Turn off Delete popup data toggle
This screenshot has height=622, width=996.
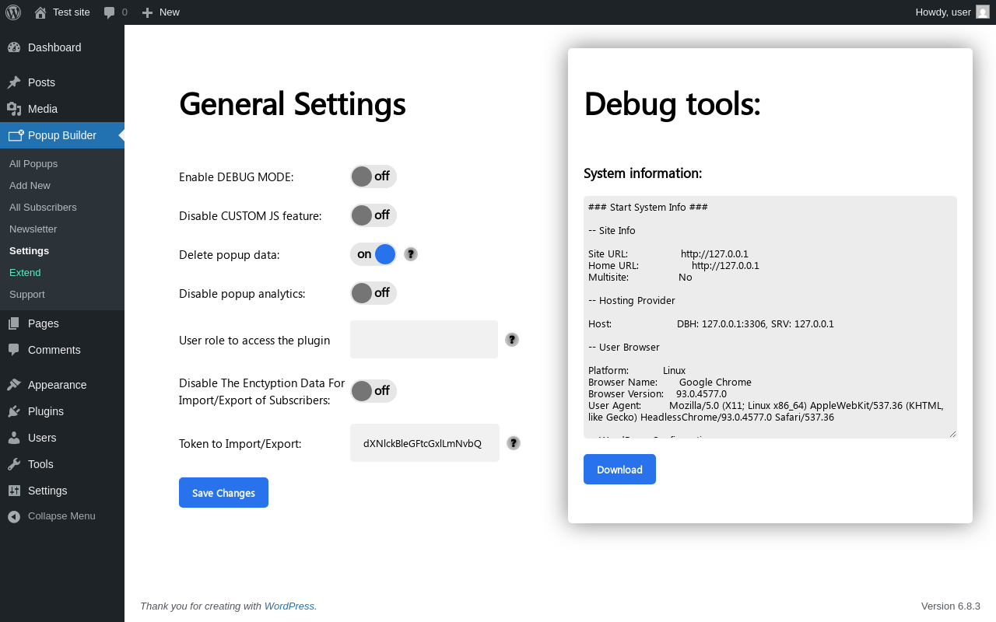click(373, 254)
